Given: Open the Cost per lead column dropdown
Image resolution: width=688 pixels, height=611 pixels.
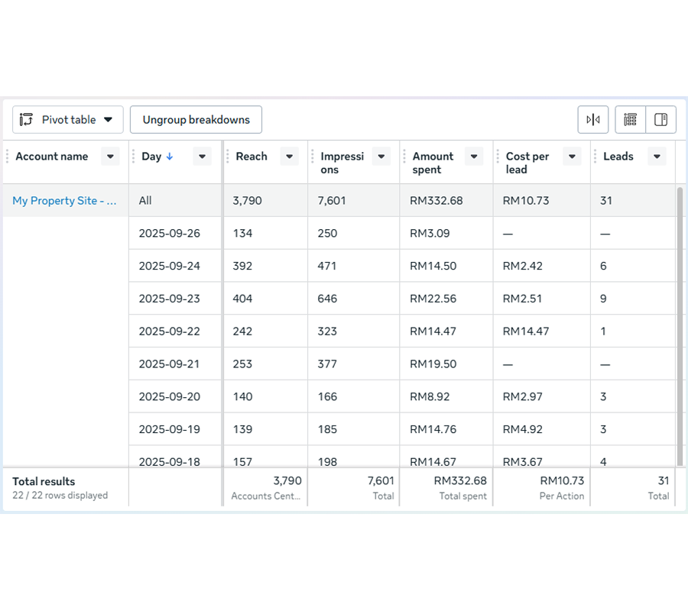Looking at the screenshot, I should click(x=572, y=156).
